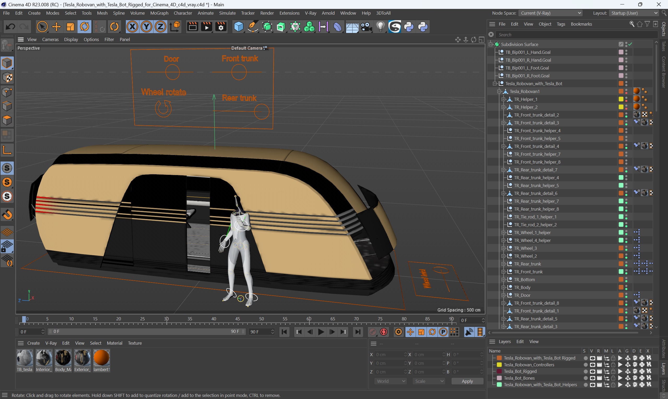Toggle Autokeying button
Viewport: 668px width, 399px height.
(x=384, y=332)
